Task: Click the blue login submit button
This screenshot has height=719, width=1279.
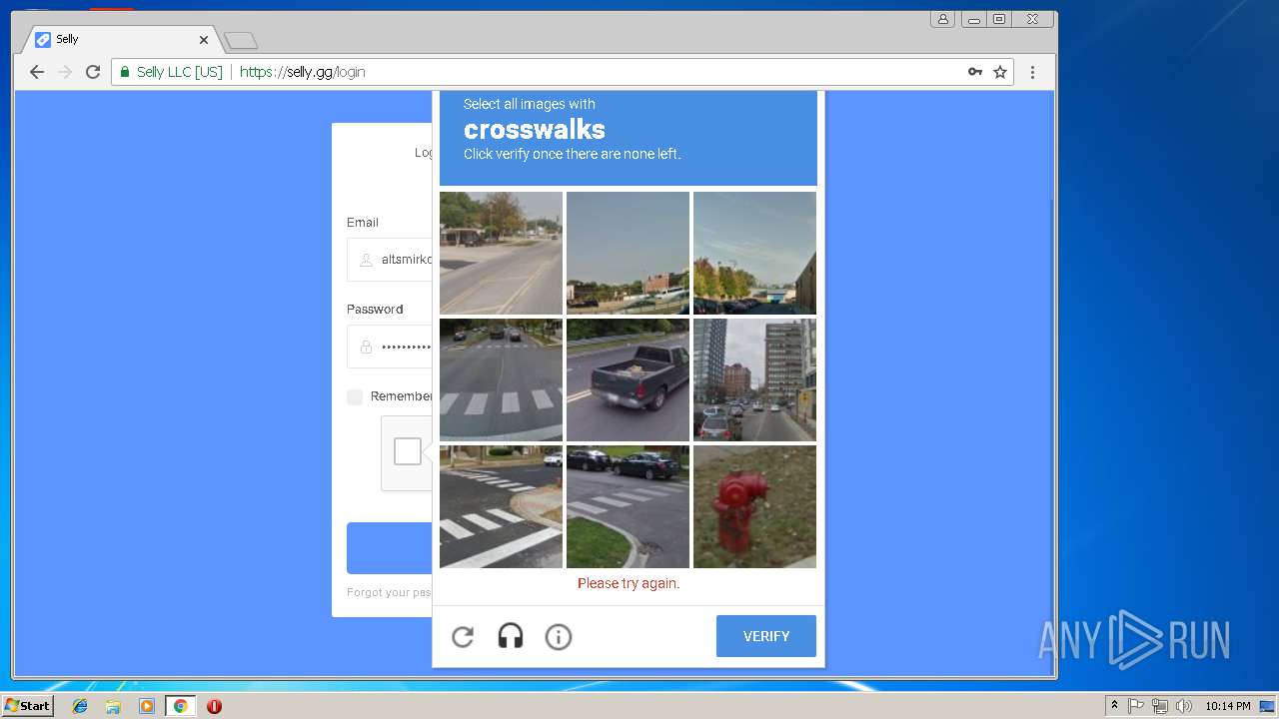Action: pos(390,548)
